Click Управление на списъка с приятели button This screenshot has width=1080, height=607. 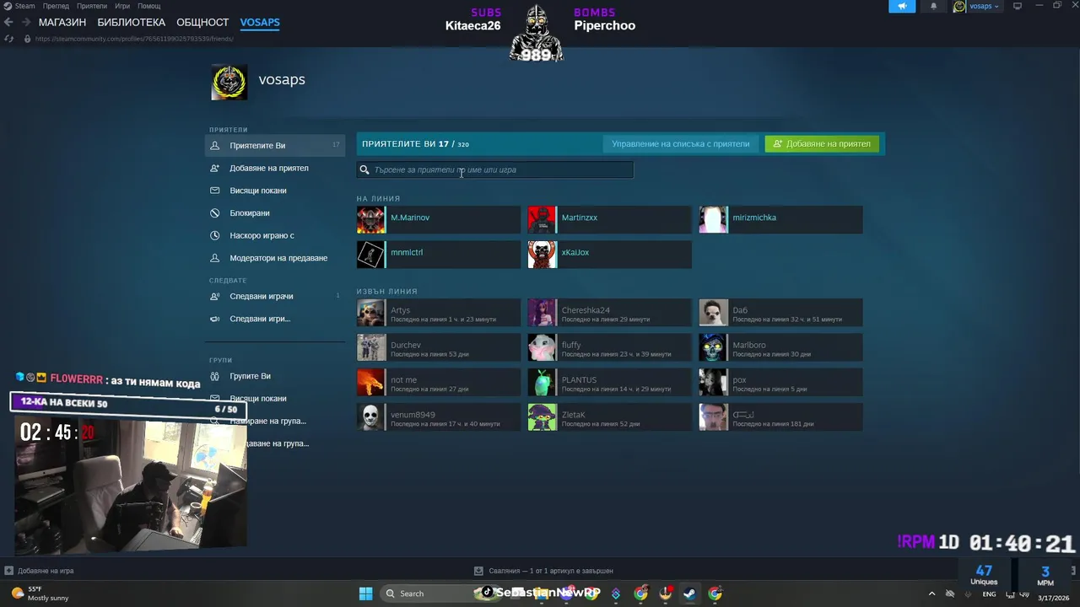pos(680,143)
